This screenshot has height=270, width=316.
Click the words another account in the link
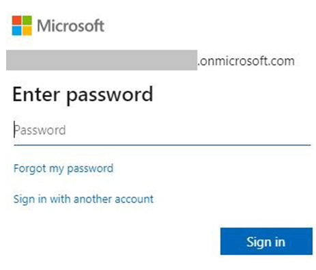[x=114, y=199]
